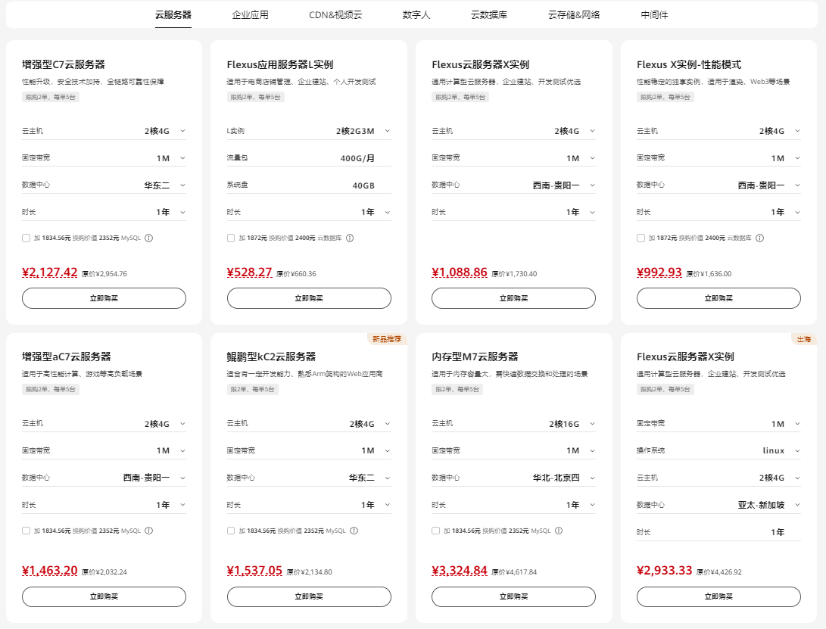
Task: Enable MySQL add-on checkbox for 增强型C7云服务器
Action: pos(26,238)
